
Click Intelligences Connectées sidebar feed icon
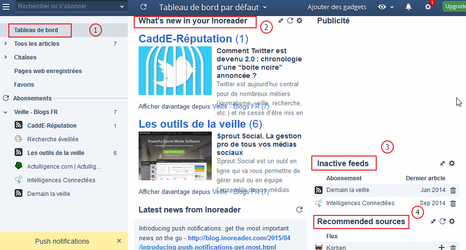pos(19,179)
